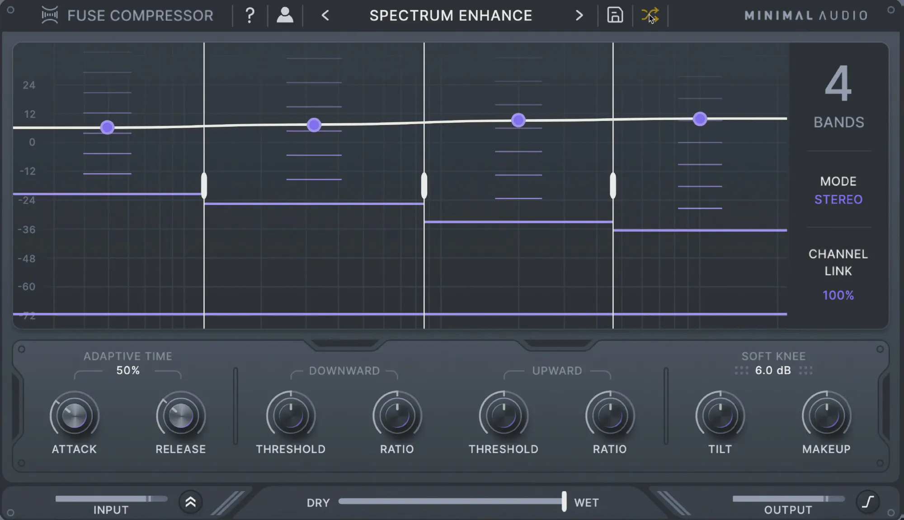Click the Soft Knee 6.0 dB value
Viewport: 904px width, 520px height.
(x=773, y=371)
